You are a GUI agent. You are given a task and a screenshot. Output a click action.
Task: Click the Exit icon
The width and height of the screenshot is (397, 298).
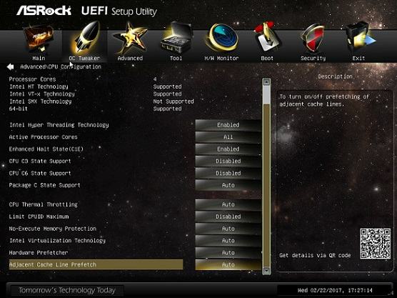[360, 36]
